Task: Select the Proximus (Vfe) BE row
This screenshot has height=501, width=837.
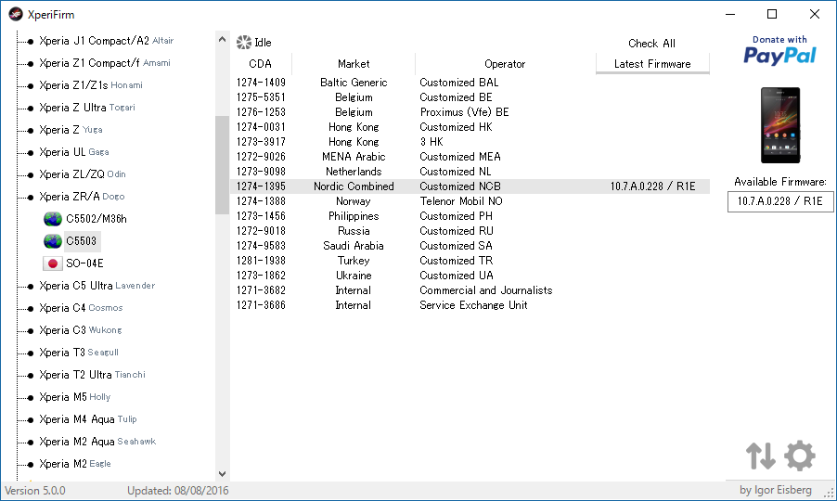Action: point(470,112)
